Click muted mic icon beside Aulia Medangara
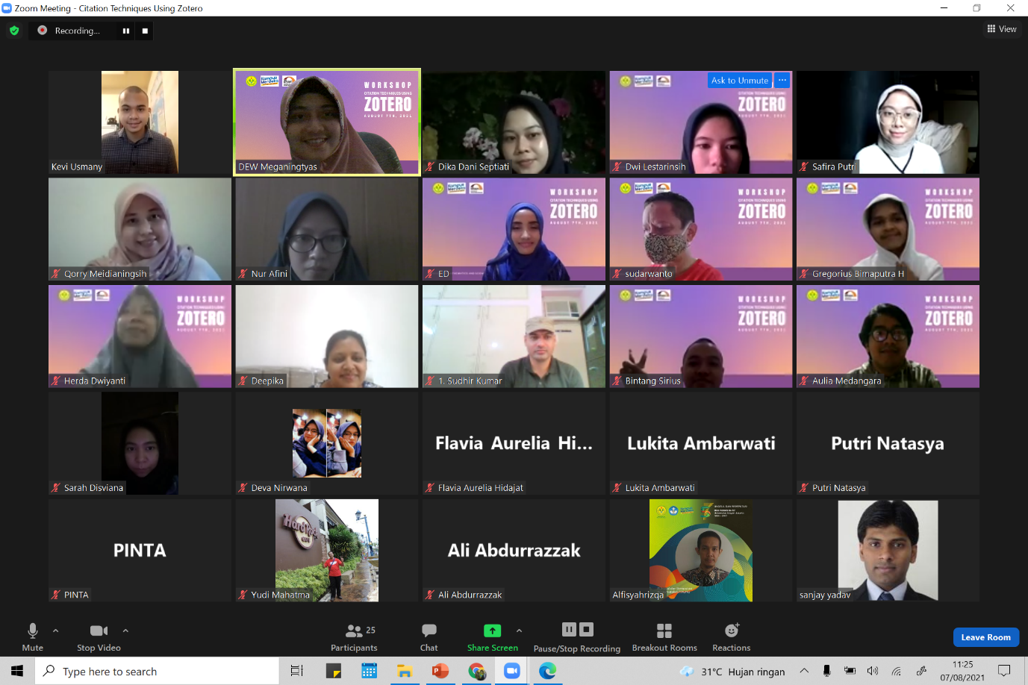1028x685 pixels. click(x=804, y=381)
